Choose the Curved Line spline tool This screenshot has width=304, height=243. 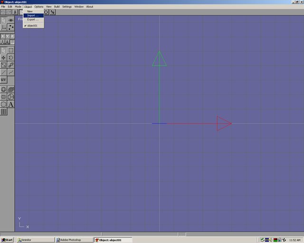click(x=11, y=73)
